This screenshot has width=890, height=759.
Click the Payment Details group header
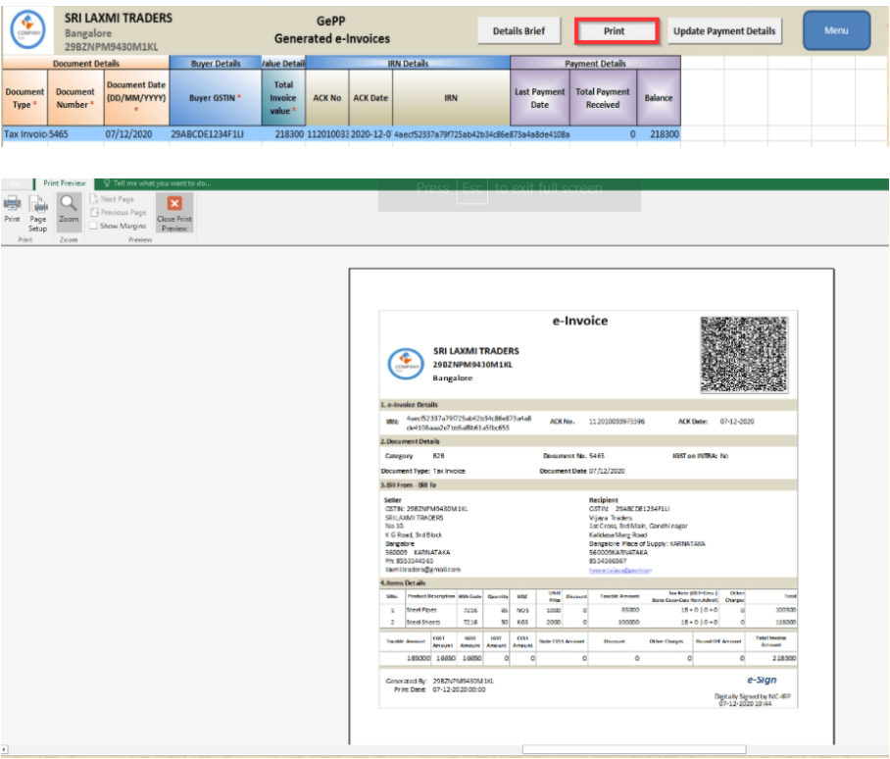coord(595,63)
